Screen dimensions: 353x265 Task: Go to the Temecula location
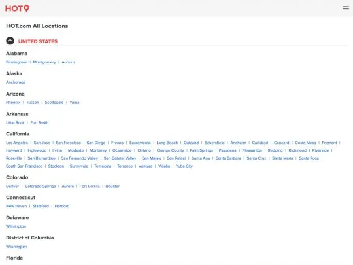[103, 166]
